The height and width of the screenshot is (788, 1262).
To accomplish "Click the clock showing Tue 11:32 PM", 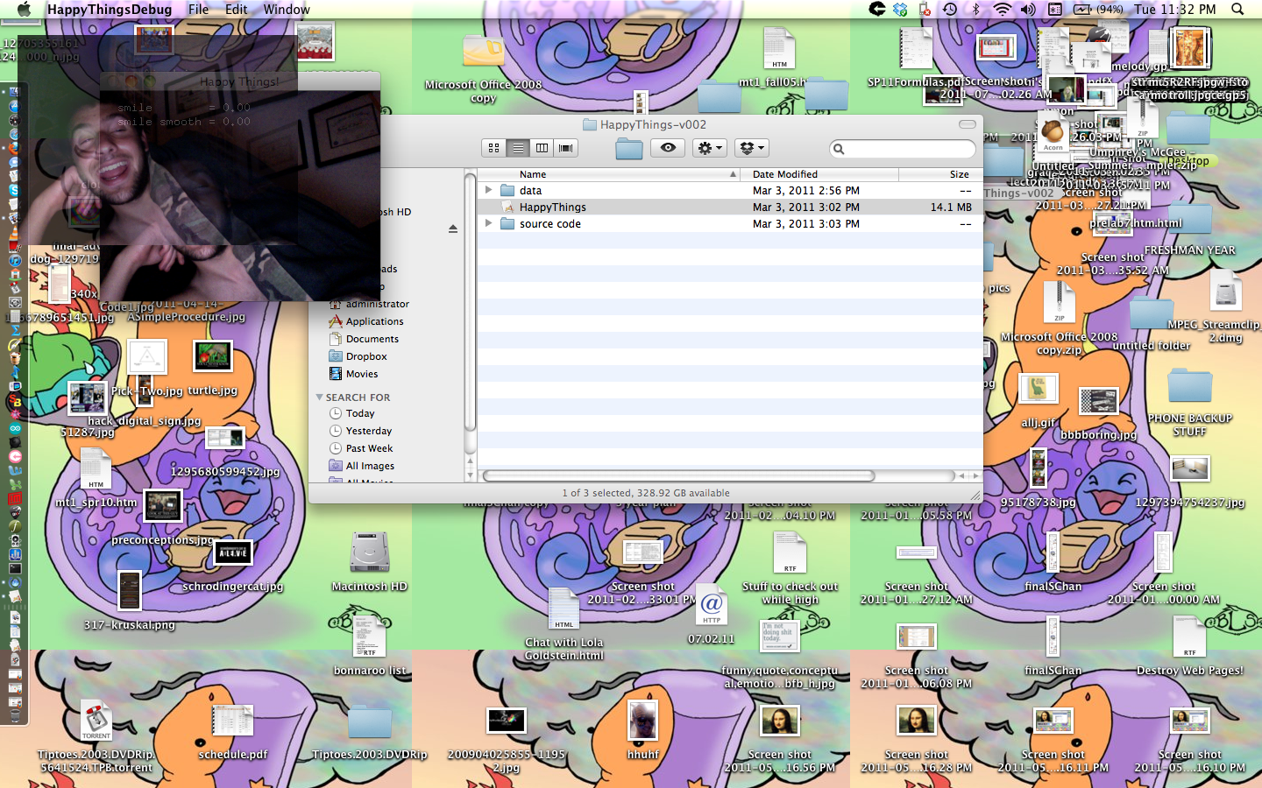I will (1175, 10).
